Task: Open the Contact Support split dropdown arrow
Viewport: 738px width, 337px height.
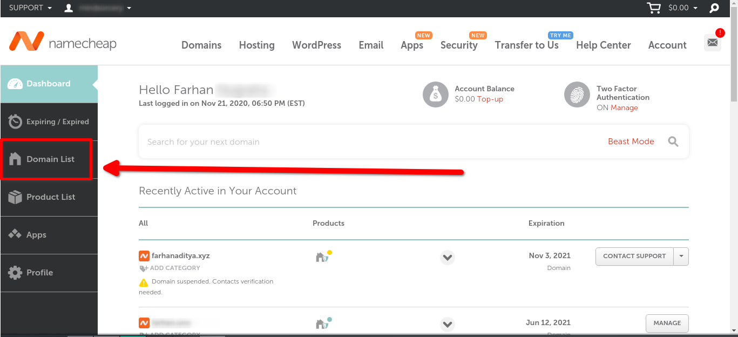Action: click(x=681, y=257)
